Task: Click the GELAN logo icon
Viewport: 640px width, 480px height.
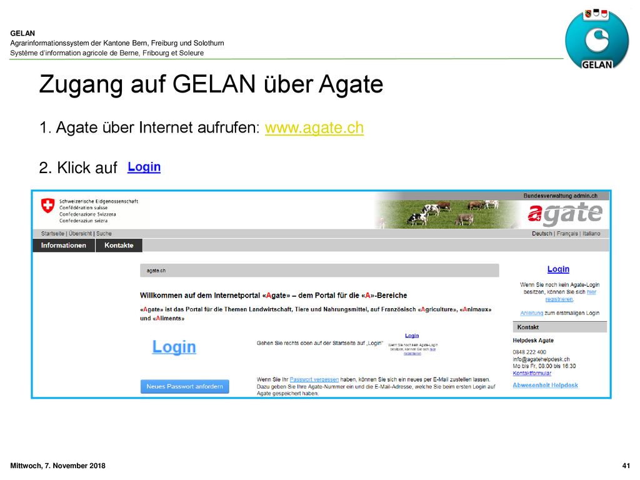Action: pyautogui.click(x=597, y=39)
